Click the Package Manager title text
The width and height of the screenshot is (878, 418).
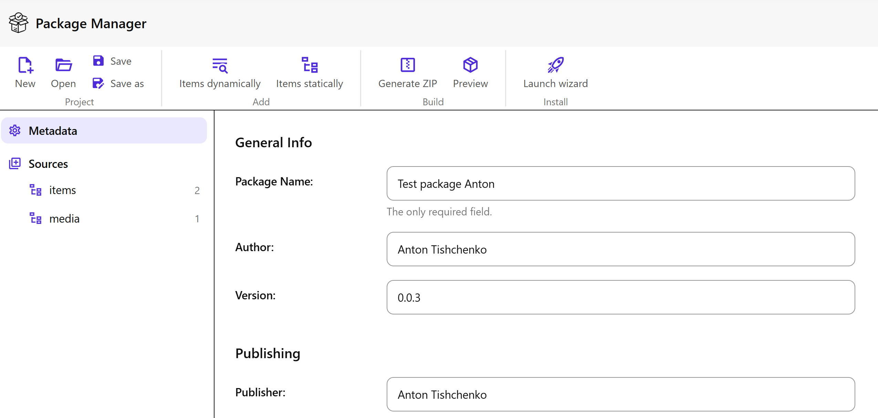pos(91,24)
